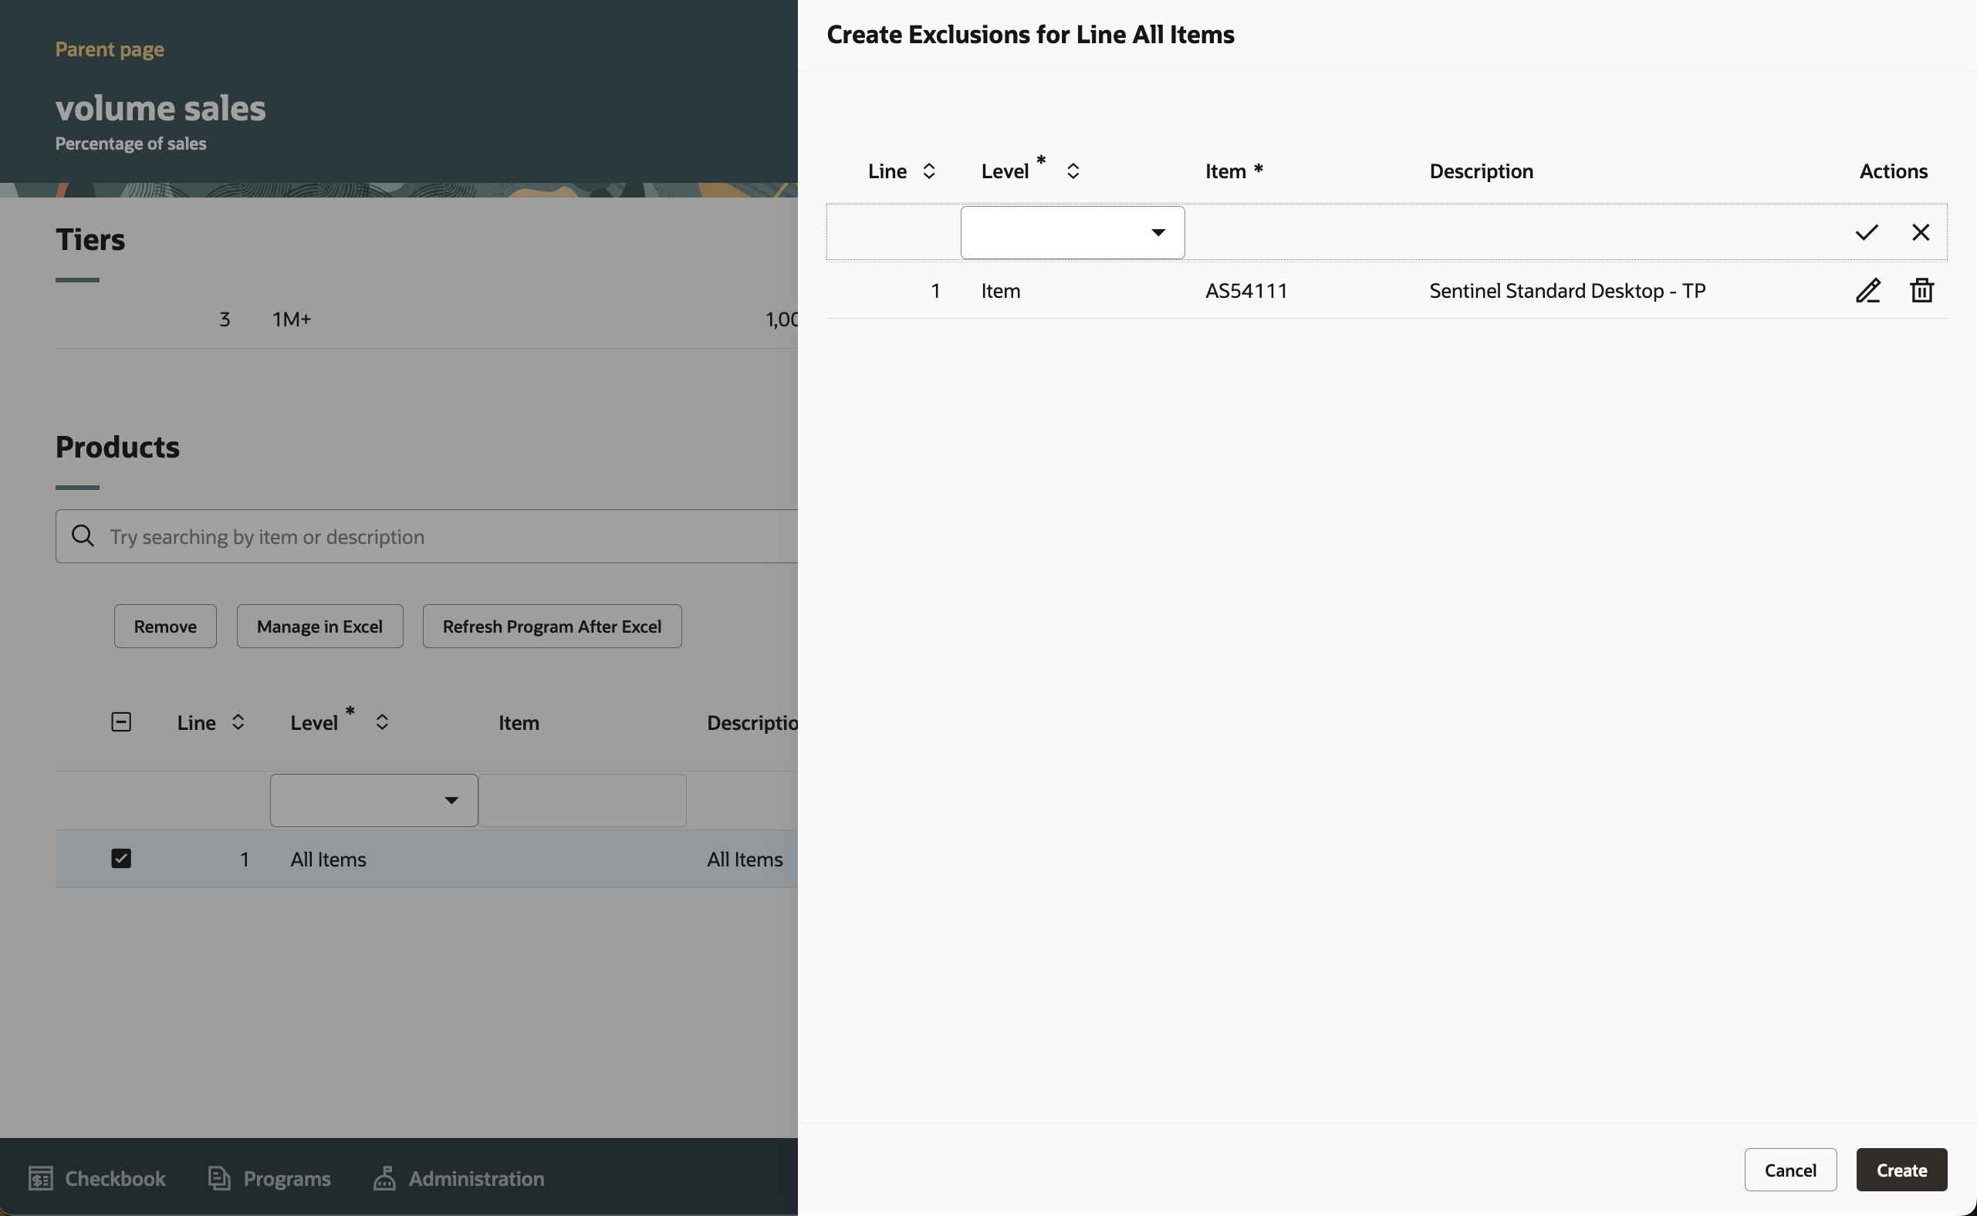
Task: Cancel the exclusions dialog
Action: click(1789, 1170)
